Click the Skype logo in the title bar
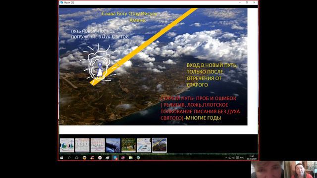 [x=61, y=2]
